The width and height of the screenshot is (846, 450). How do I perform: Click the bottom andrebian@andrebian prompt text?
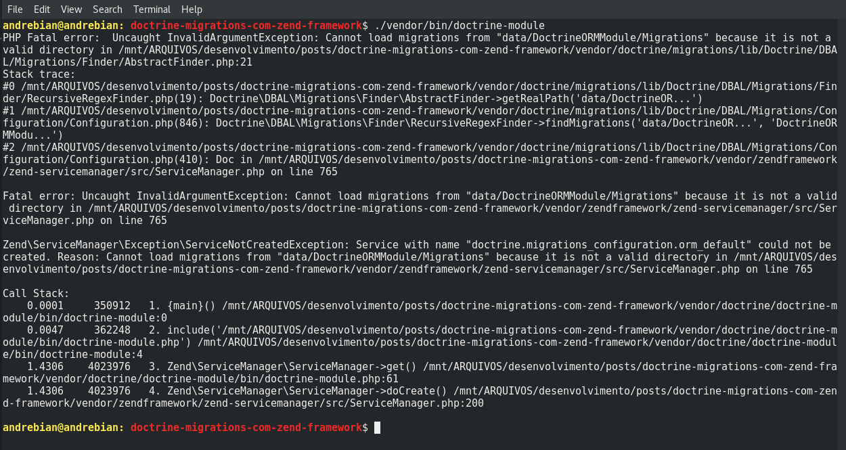[x=64, y=428]
